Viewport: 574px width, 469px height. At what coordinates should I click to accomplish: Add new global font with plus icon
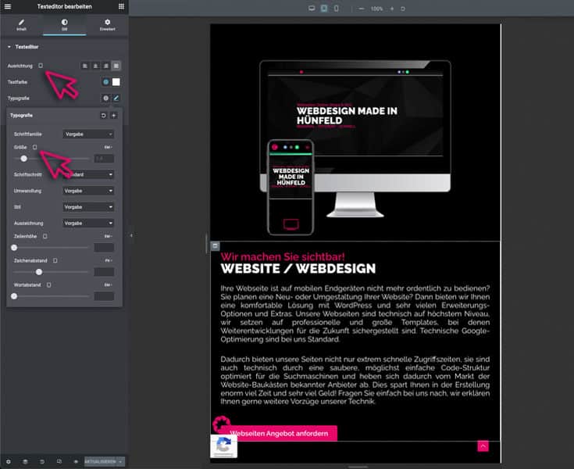click(x=114, y=116)
